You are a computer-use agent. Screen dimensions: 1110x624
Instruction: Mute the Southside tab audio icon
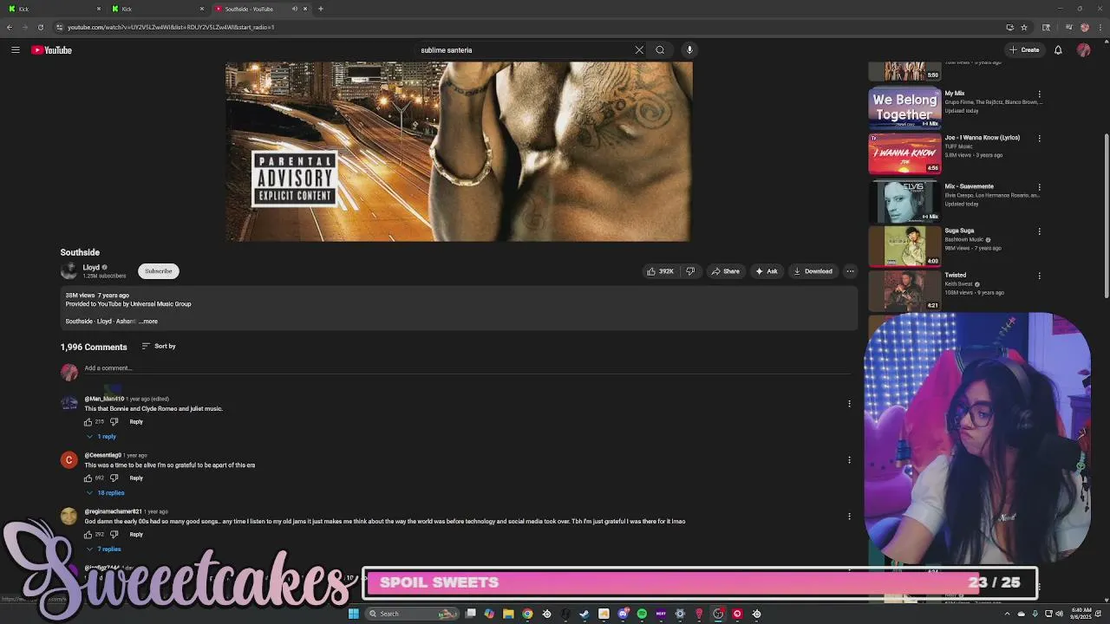[x=295, y=9]
